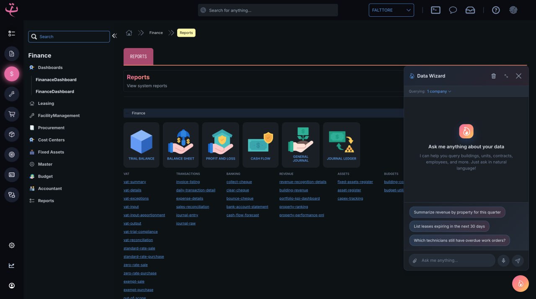Click the microphone icon in Data Wizard
Image resolution: width=536 pixels, height=299 pixels.
coord(503,261)
